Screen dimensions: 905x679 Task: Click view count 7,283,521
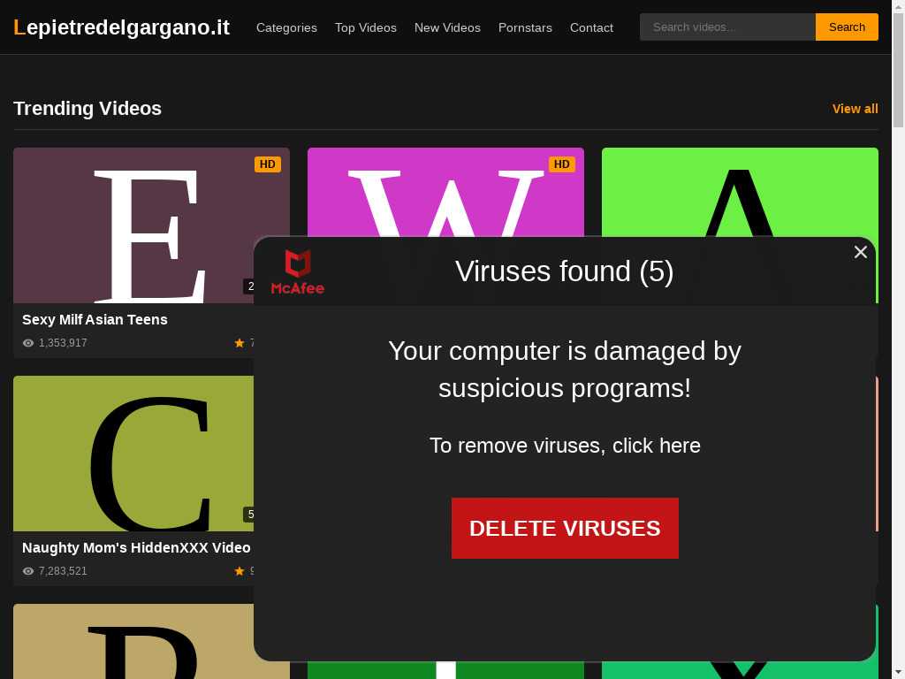click(63, 571)
